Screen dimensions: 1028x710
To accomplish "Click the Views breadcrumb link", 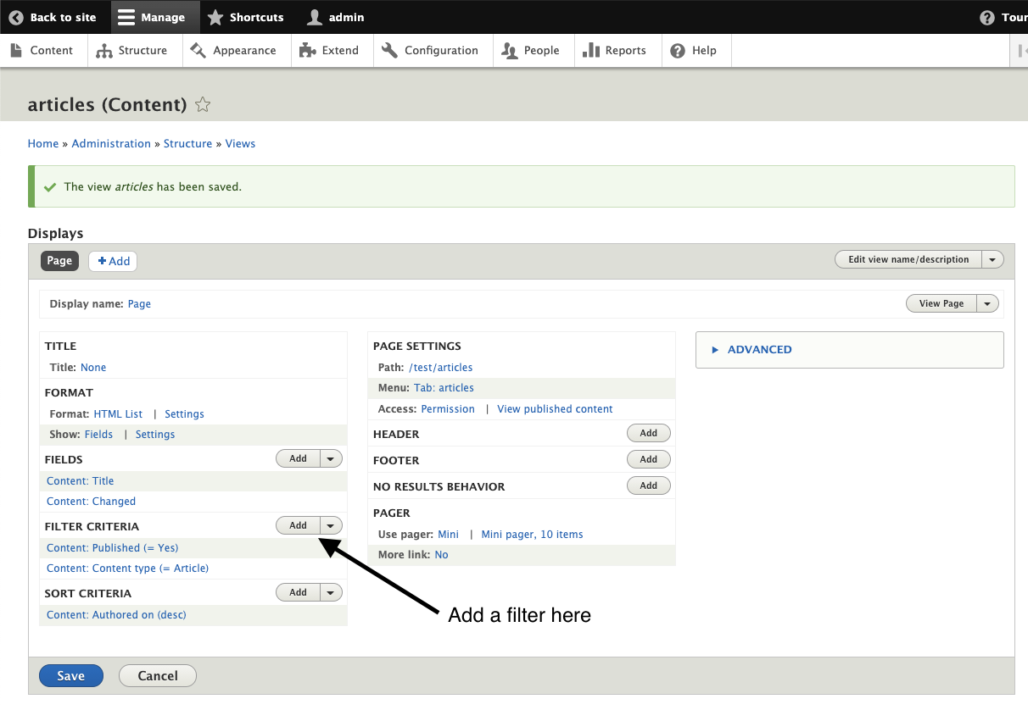I will (240, 143).
